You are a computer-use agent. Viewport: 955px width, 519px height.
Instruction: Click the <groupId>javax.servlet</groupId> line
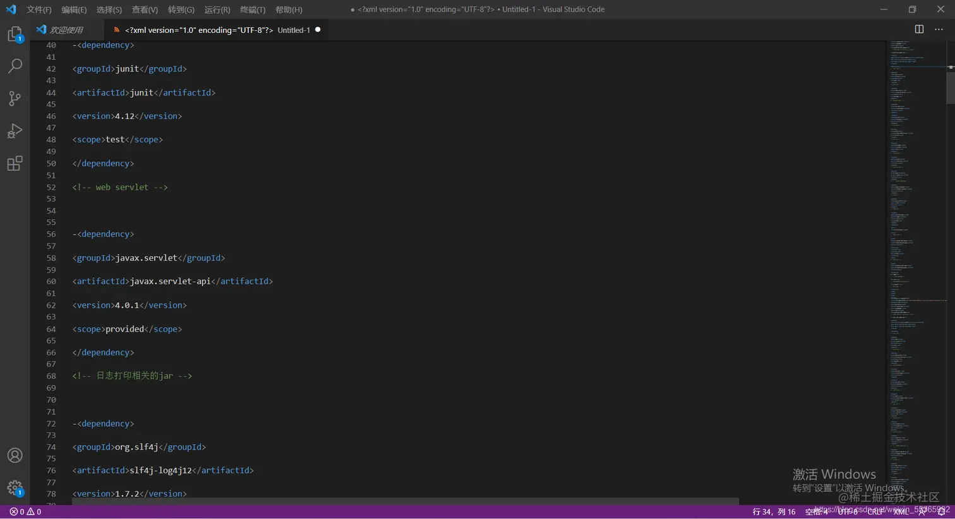click(148, 258)
